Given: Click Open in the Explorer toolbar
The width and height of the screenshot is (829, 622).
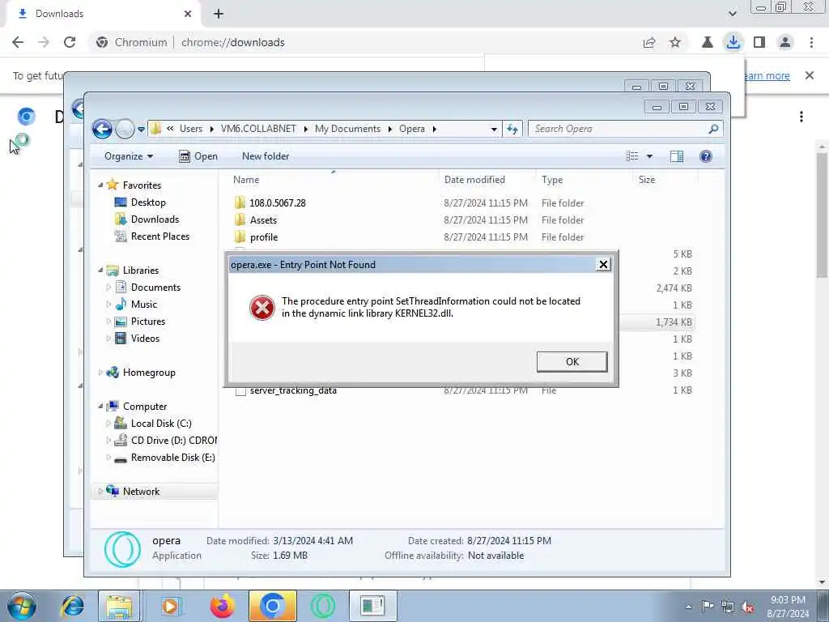Looking at the screenshot, I should pos(198,156).
